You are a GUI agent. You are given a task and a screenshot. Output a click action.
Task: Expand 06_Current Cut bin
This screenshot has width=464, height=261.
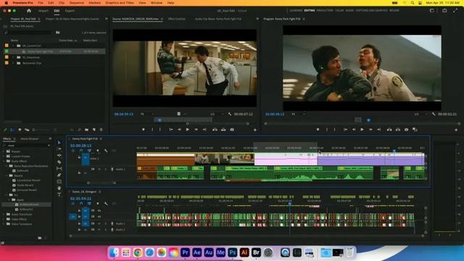(13, 46)
